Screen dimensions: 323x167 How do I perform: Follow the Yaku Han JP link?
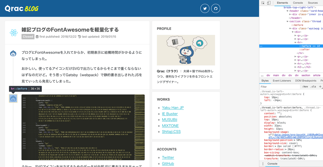(173, 108)
